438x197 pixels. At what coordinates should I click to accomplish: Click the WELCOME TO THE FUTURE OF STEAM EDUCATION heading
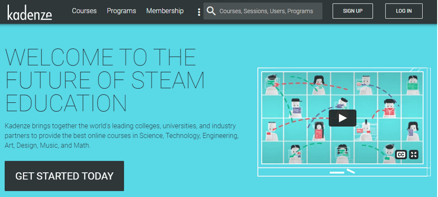105,80
